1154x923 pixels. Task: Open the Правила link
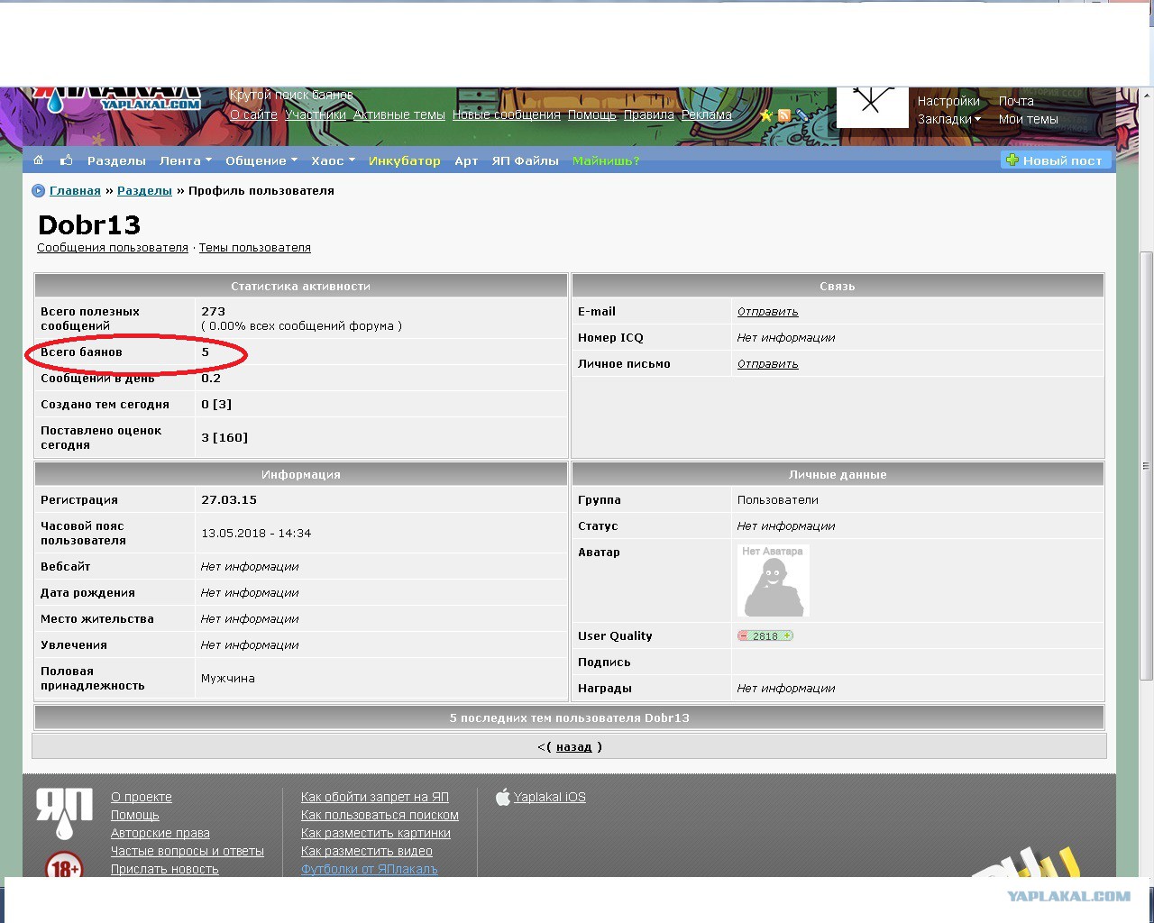coord(649,114)
